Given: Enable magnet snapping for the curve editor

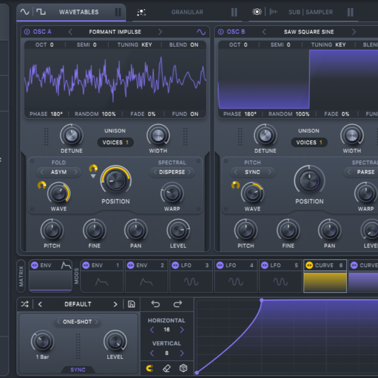Looking at the screenshot, I should tap(151, 368).
